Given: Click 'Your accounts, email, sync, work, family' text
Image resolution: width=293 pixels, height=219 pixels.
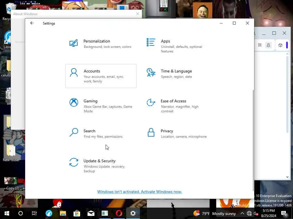Looking at the screenshot, I should [104, 79].
